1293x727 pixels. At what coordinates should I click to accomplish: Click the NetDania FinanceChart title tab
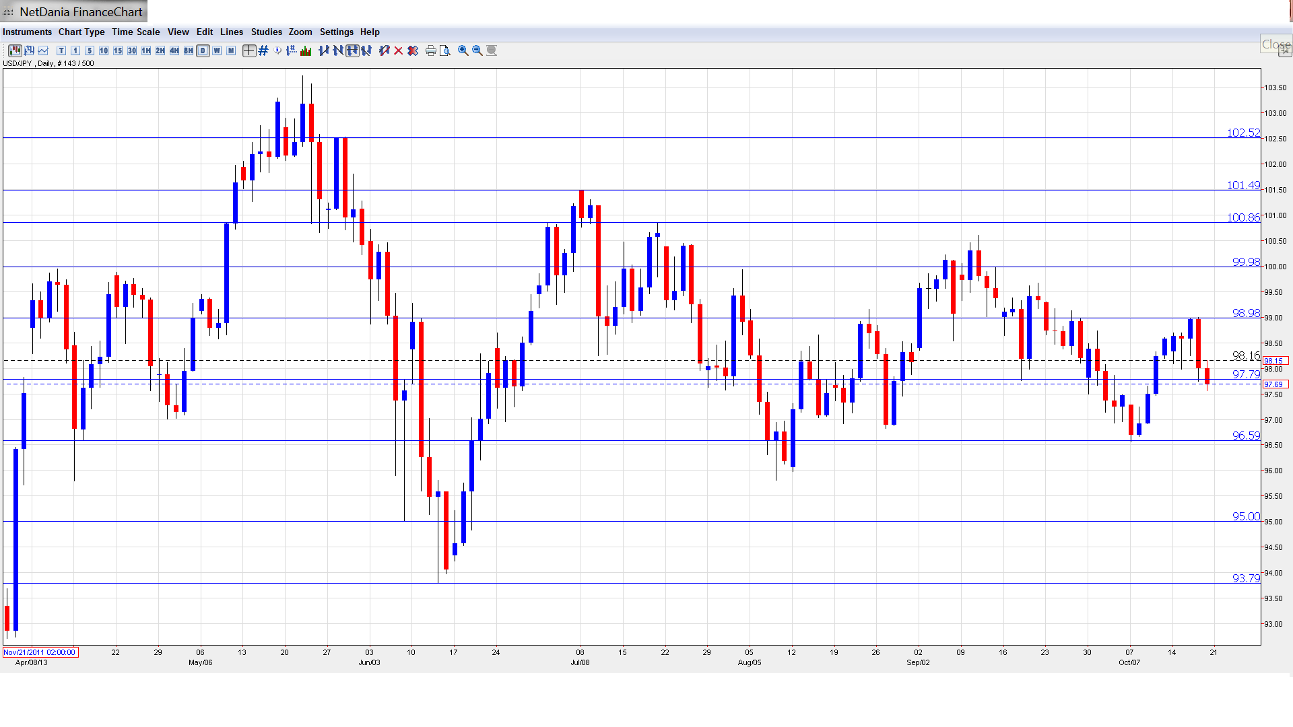click(74, 11)
